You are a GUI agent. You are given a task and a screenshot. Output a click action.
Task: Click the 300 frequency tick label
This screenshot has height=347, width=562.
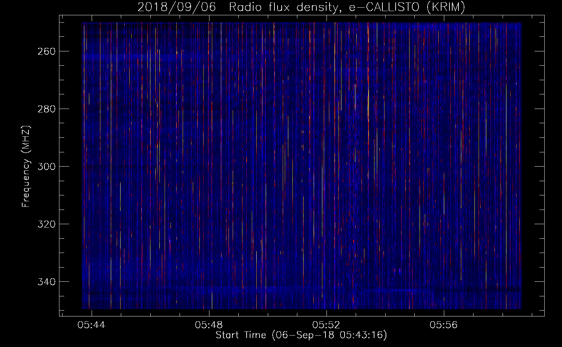point(46,167)
